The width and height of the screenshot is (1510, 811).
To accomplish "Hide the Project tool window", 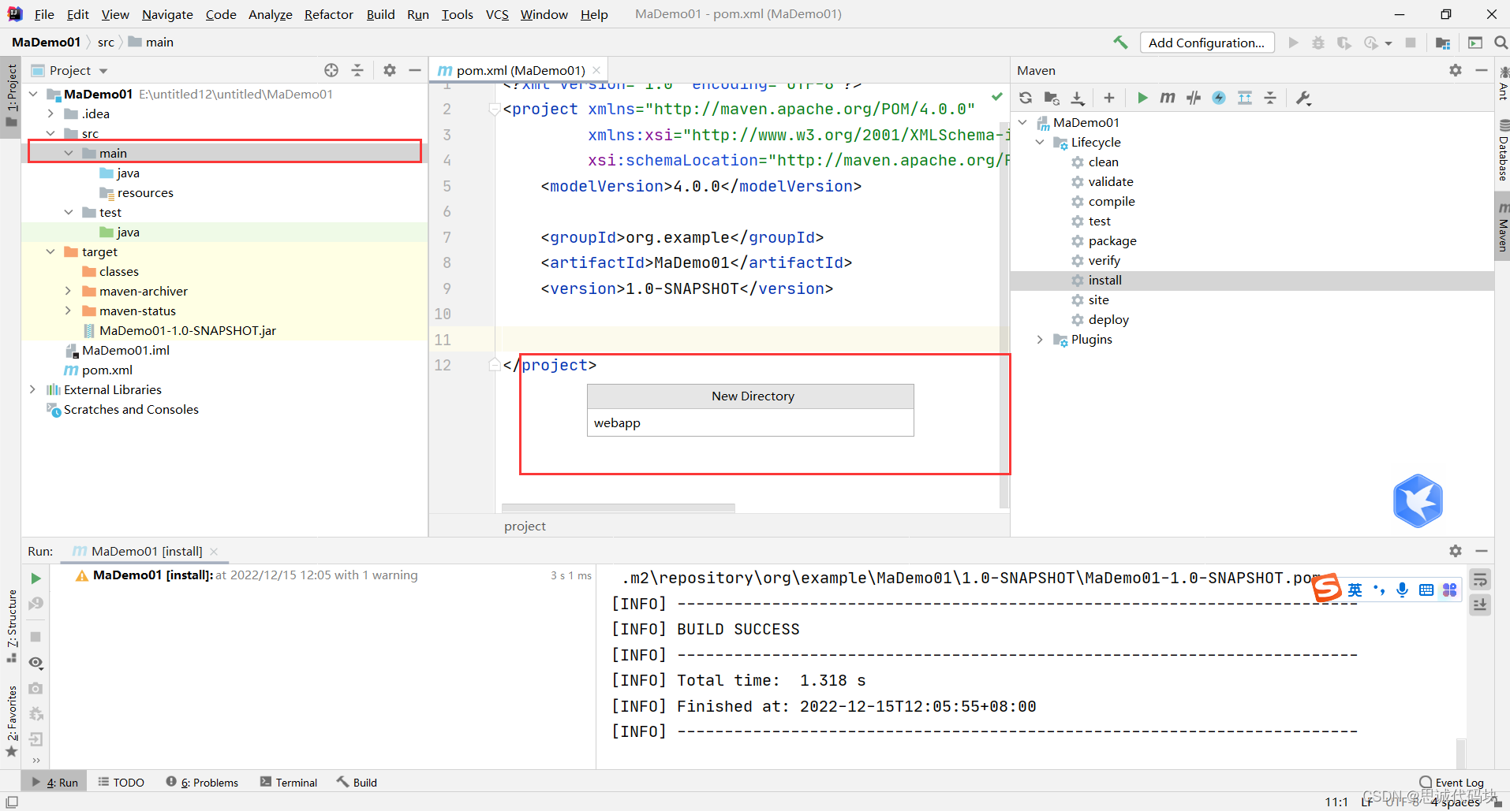I will 415,70.
